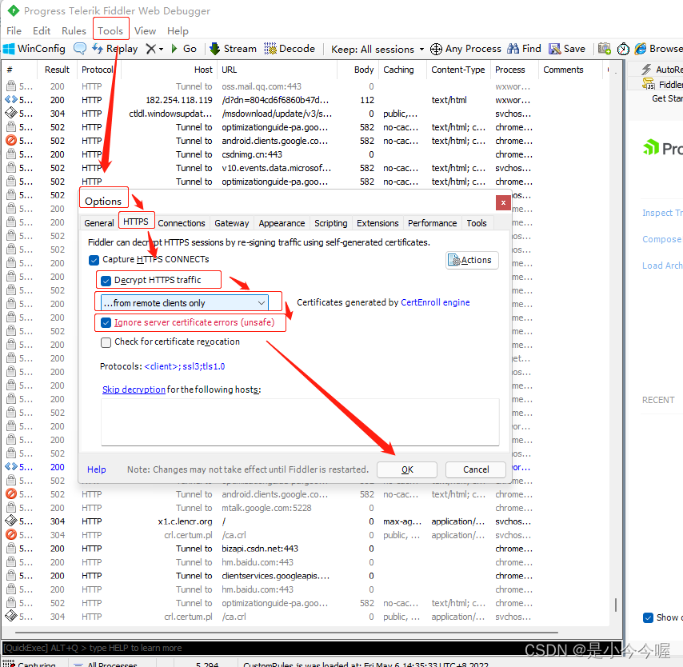The width and height of the screenshot is (683, 667).
Task: Click the Fiddler app logo in the title bar
Action: pyautogui.click(x=14, y=10)
